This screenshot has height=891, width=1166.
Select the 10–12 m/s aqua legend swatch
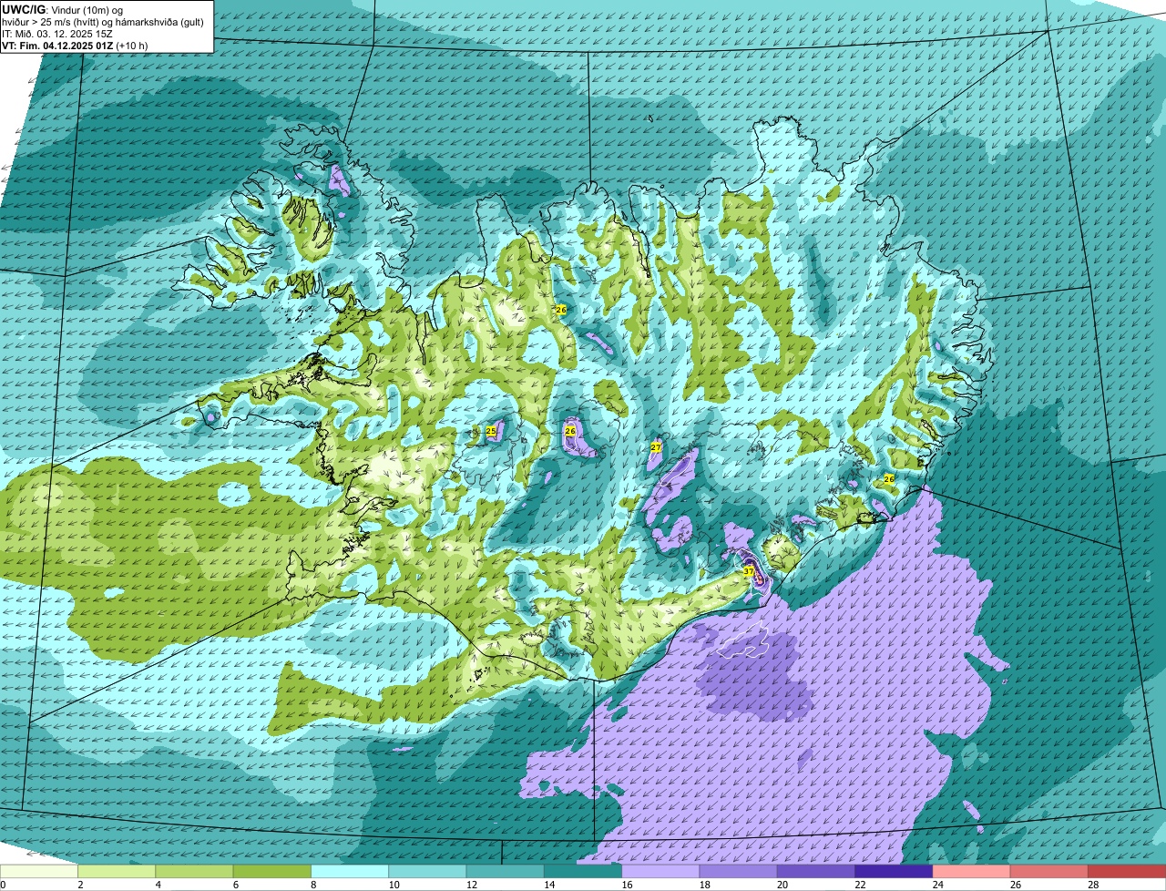point(427,871)
